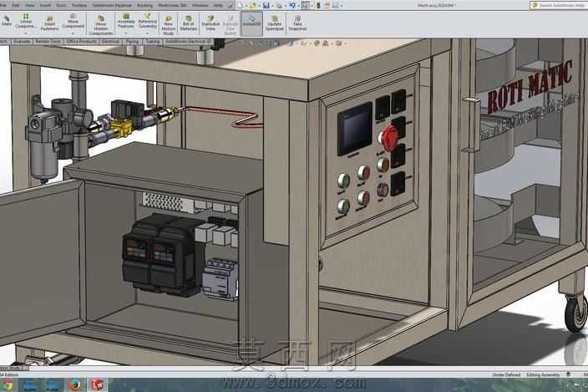
Task: Open the Insert menu
Action: click(45, 5)
